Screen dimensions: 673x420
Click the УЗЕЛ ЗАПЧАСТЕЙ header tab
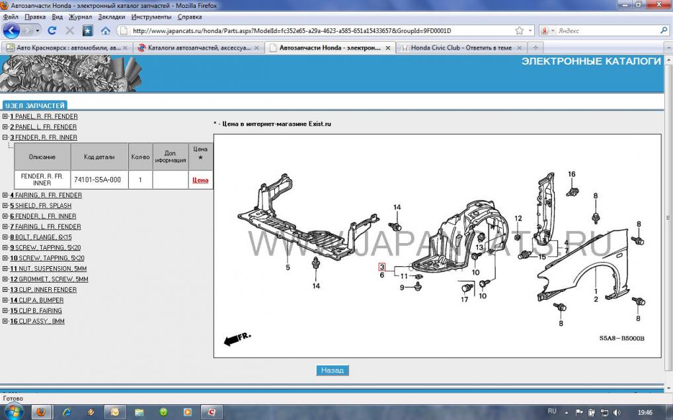pos(35,106)
